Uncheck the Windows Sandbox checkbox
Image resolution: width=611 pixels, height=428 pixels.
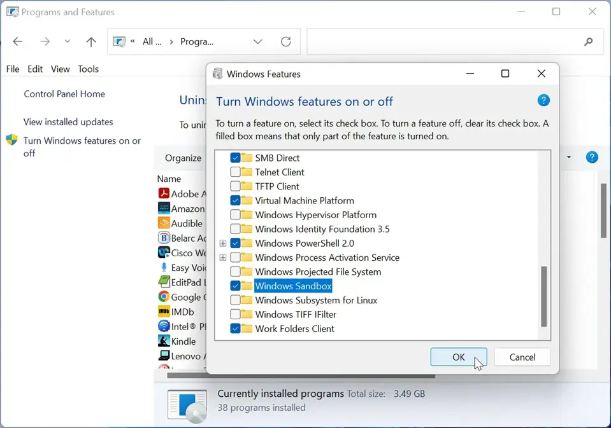click(235, 286)
